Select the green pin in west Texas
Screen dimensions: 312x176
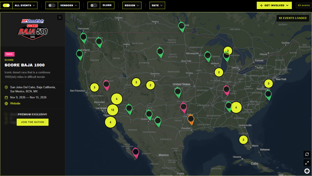158,122
